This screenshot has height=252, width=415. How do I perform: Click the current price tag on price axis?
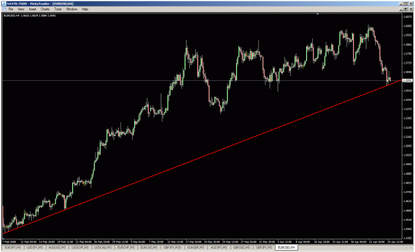click(408, 80)
